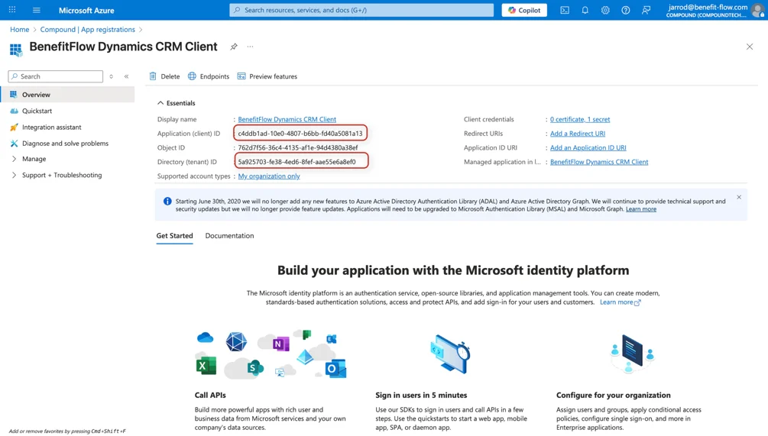Collapse the Essentials section

click(x=176, y=103)
